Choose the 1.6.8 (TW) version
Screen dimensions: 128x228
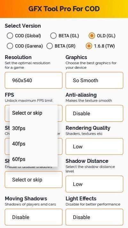point(89,46)
